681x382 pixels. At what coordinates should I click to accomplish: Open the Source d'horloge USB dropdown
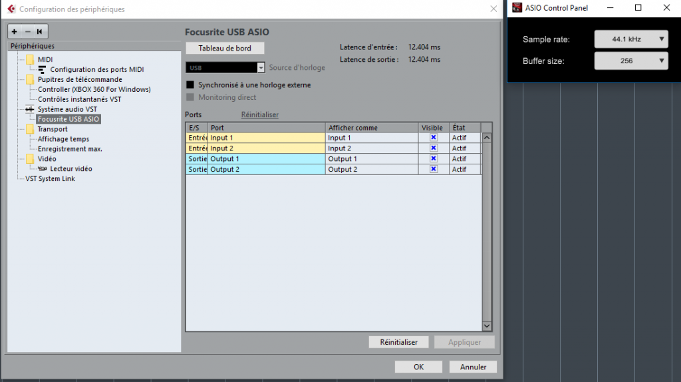225,67
